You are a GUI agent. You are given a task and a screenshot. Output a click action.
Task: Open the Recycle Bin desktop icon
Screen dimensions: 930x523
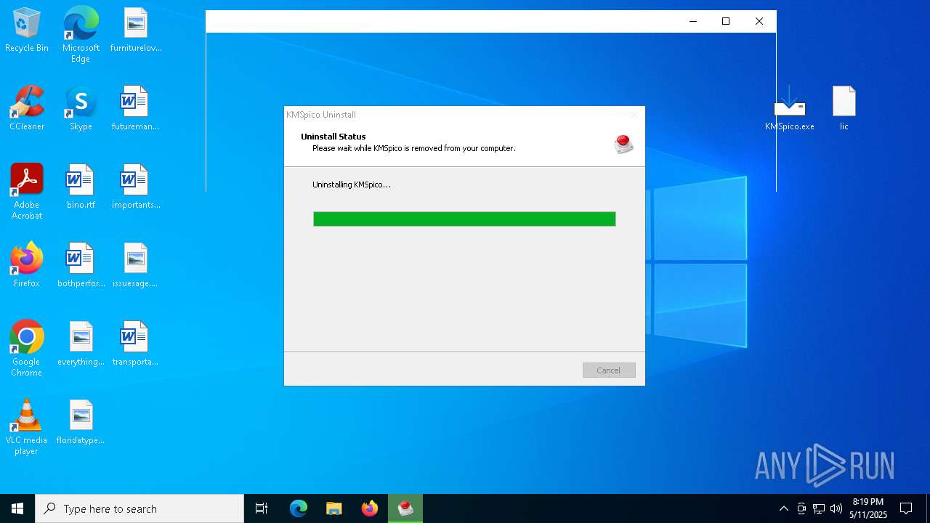pyautogui.click(x=27, y=31)
